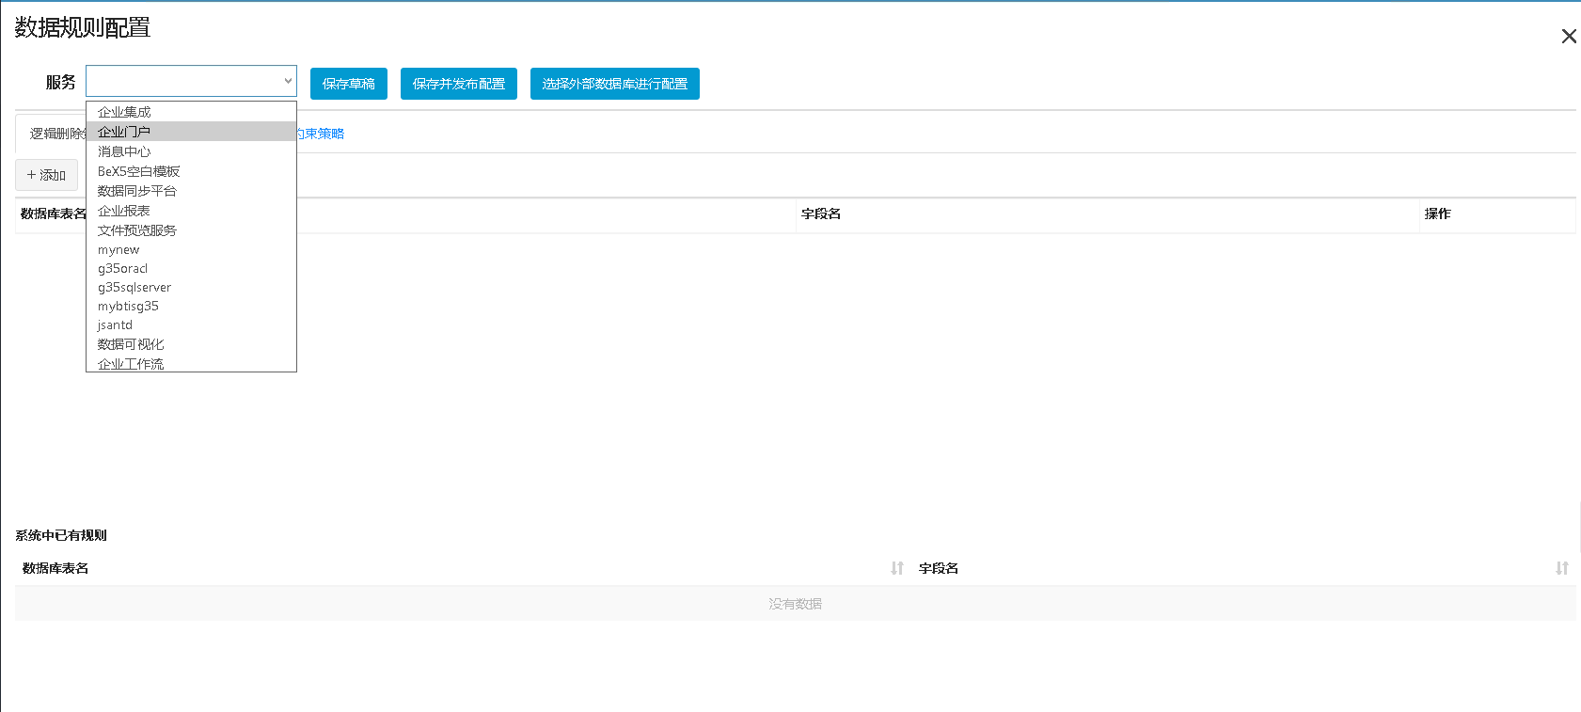Sort by 字段名 column sort icon

[x=1561, y=568]
